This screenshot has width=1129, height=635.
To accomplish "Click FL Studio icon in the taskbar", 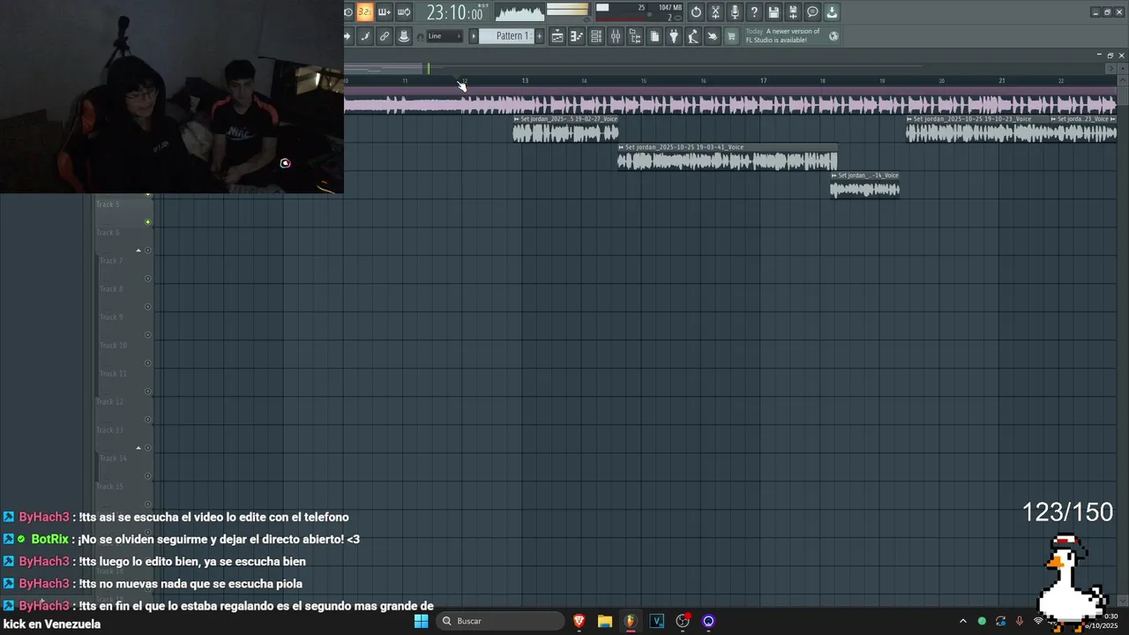I will point(630,621).
